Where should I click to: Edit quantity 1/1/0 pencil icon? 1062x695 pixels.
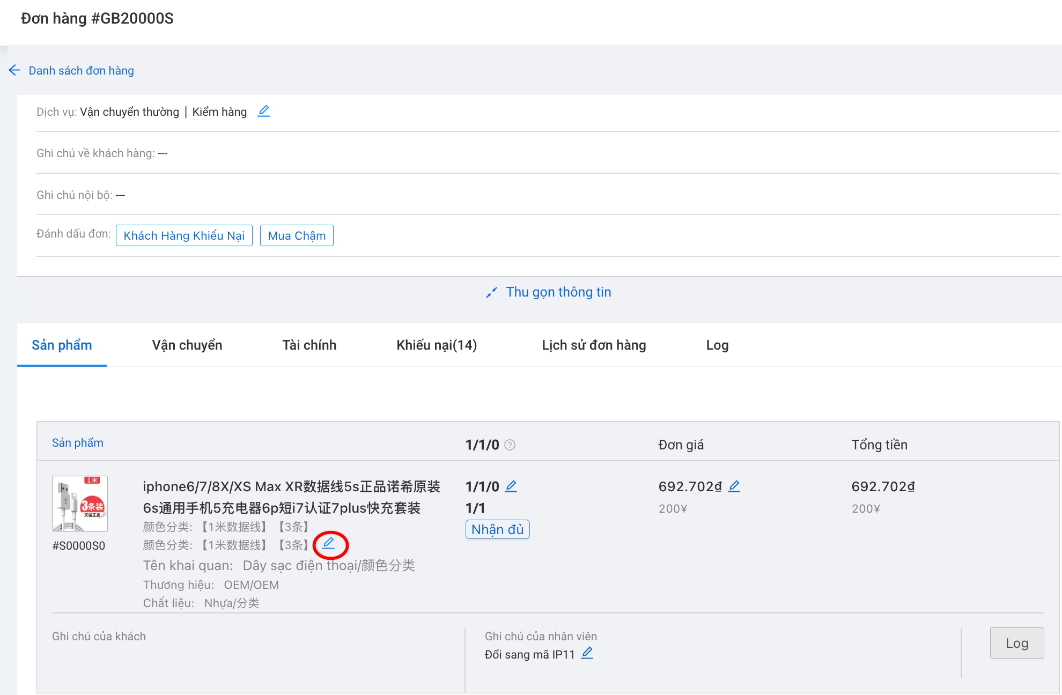coord(511,486)
